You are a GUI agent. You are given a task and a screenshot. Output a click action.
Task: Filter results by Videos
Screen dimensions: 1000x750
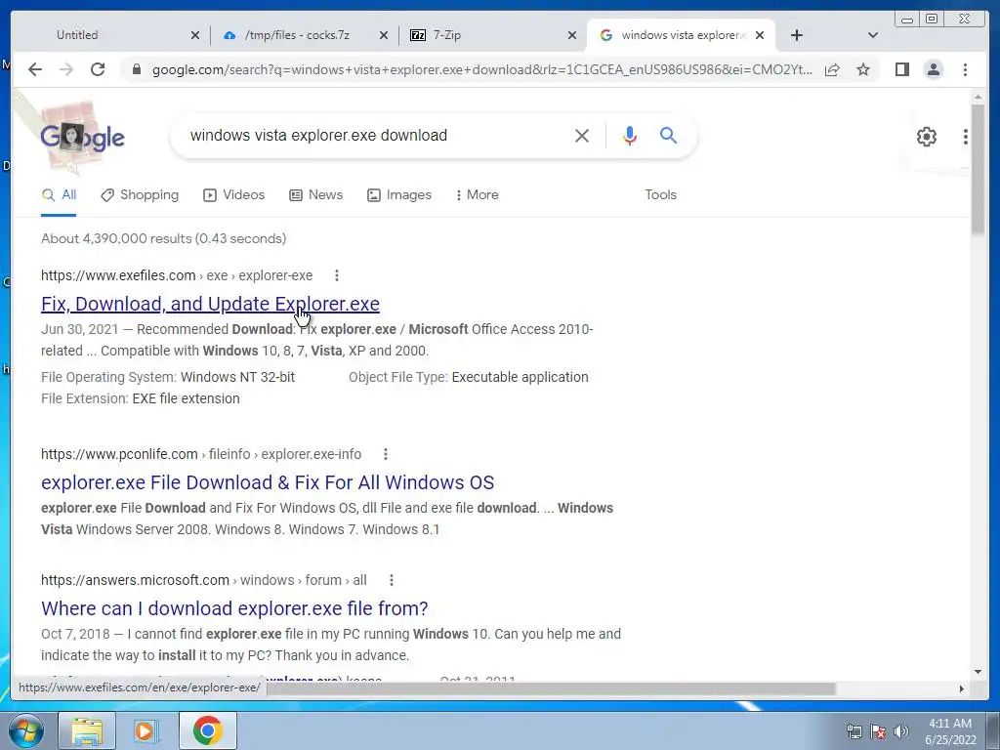(233, 194)
